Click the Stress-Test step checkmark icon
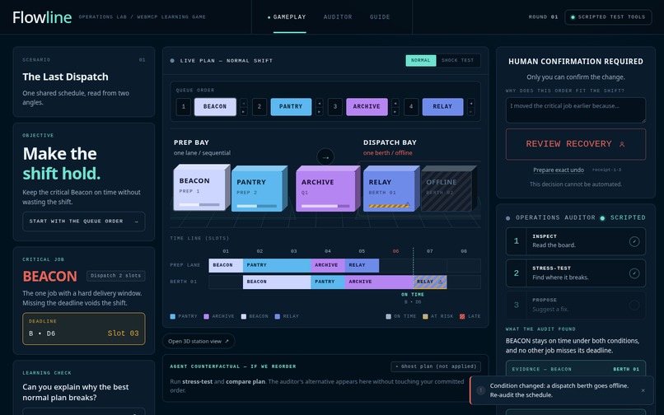The width and height of the screenshot is (664, 415). [634, 273]
